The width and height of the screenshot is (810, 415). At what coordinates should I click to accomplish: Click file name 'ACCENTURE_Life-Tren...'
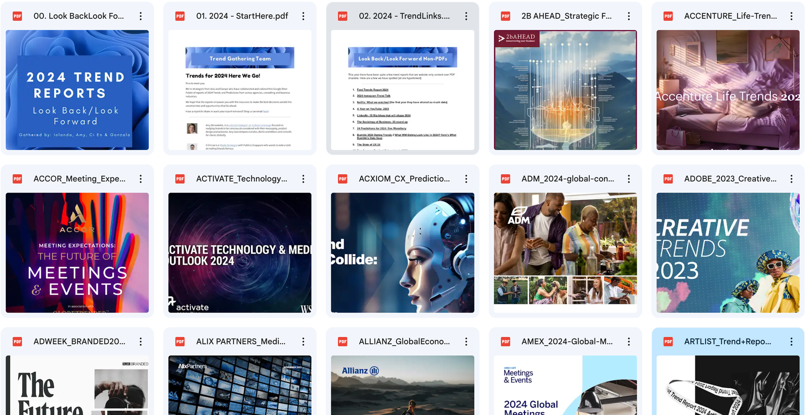coord(731,16)
